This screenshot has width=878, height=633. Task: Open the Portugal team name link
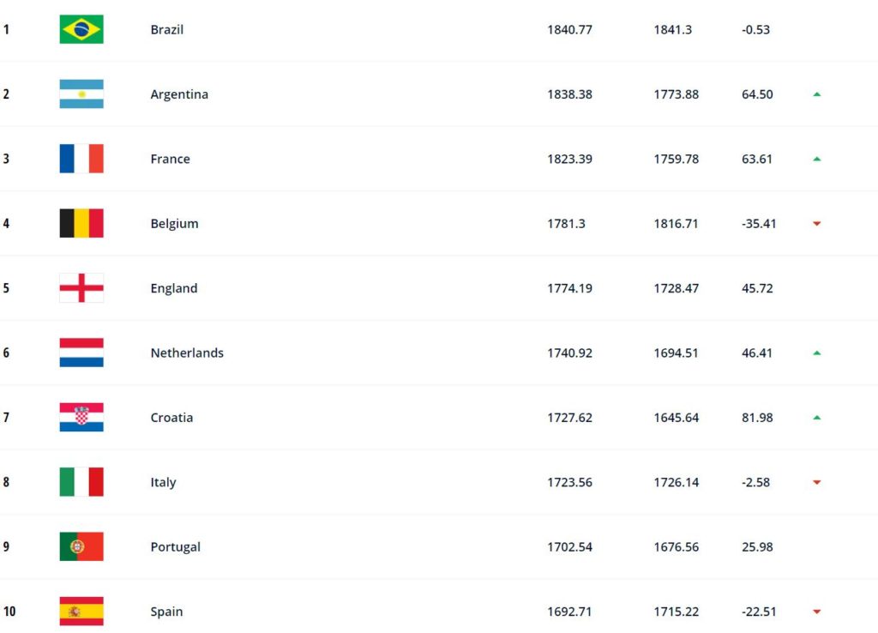[176, 547]
